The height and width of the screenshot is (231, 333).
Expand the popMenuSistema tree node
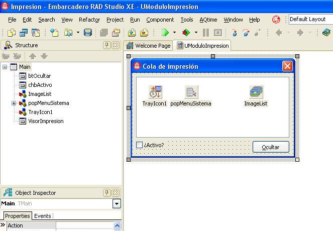[14, 103]
